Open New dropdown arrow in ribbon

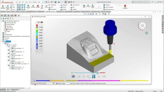click(x=16, y=5)
